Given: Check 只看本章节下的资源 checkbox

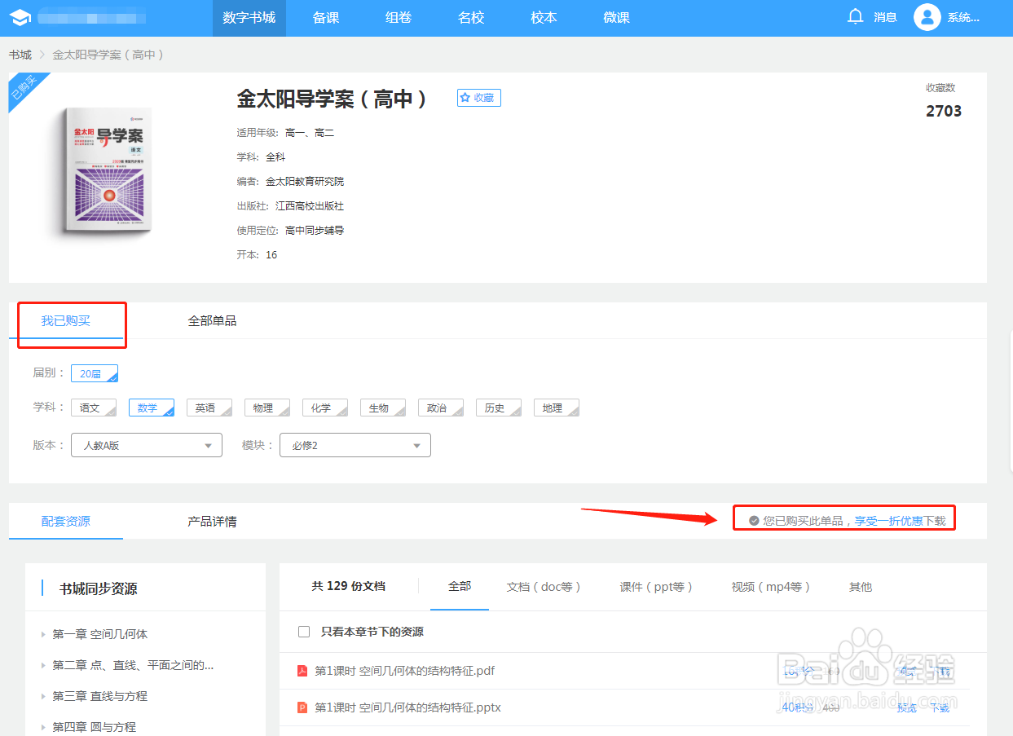Looking at the screenshot, I should point(304,632).
